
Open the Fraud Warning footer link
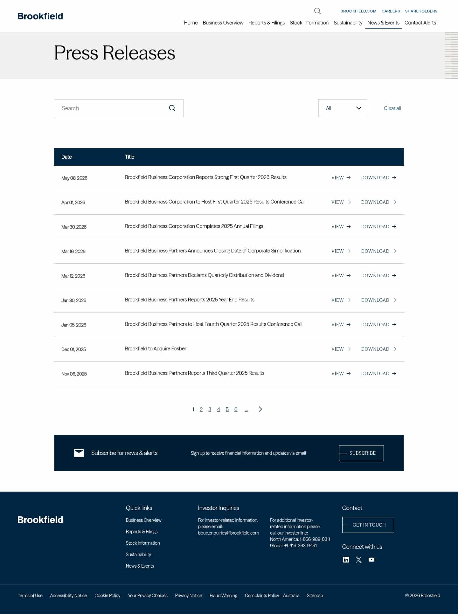pyautogui.click(x=223, y=596)
